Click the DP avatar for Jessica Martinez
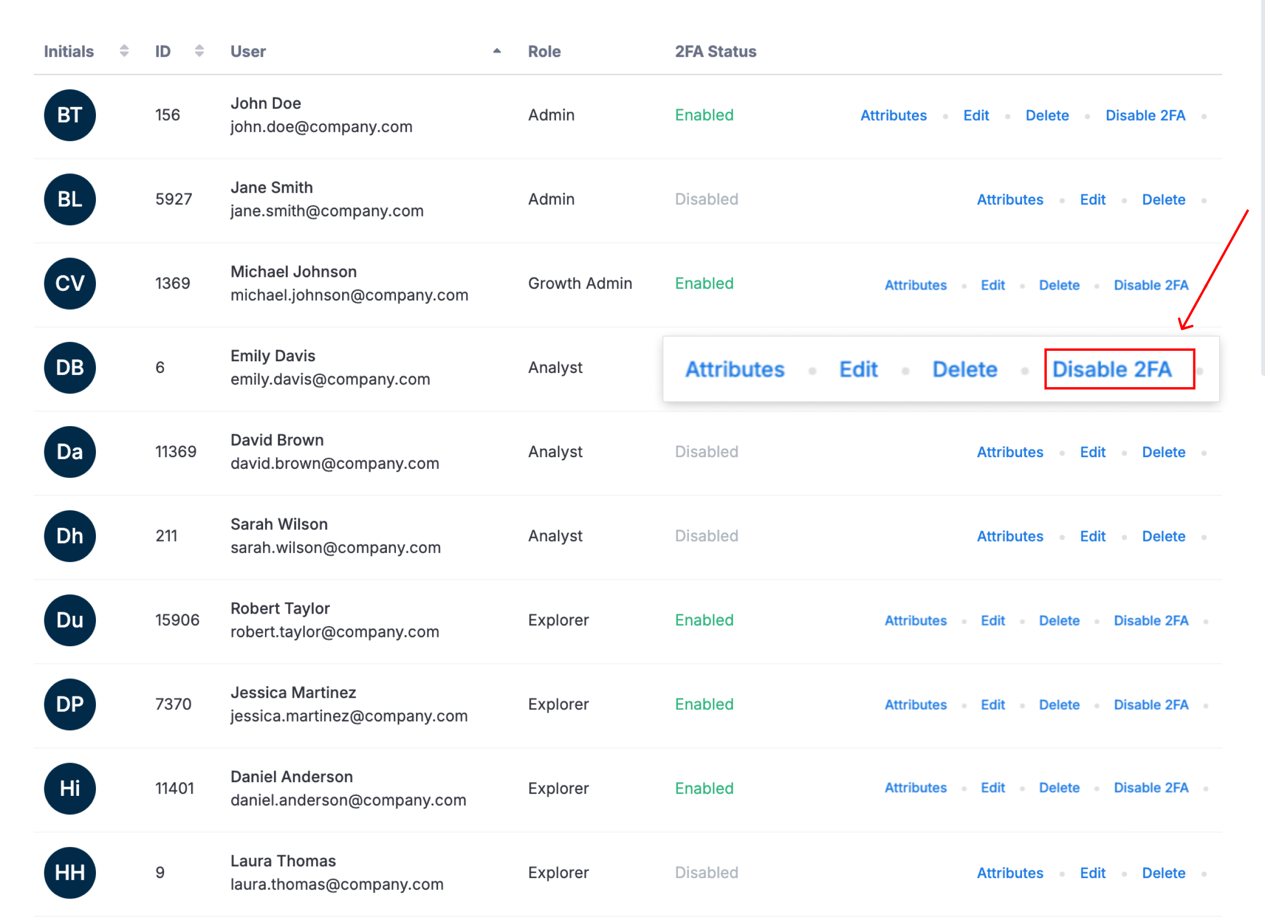This screenshot has width=1265, height=917. 70,705
